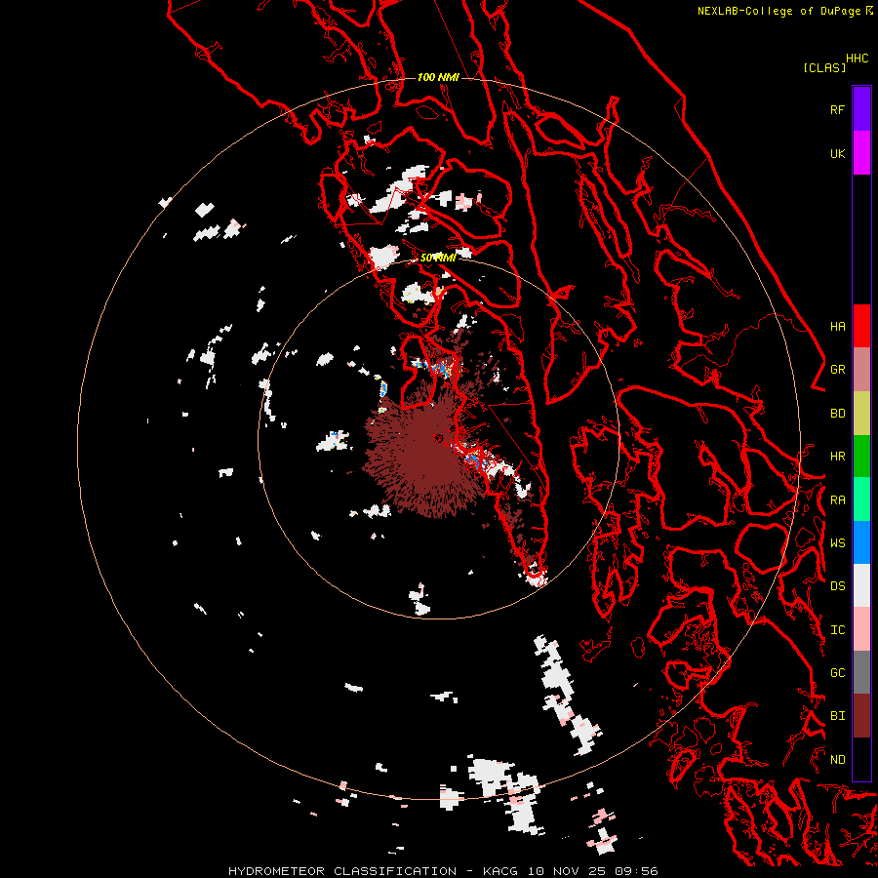878x878 pixels.
Task: Click the IC legend label
Action: point(837,630)
